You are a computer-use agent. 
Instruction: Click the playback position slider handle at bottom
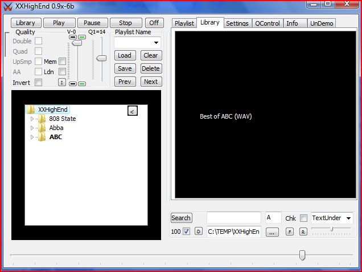coord(302,255)
